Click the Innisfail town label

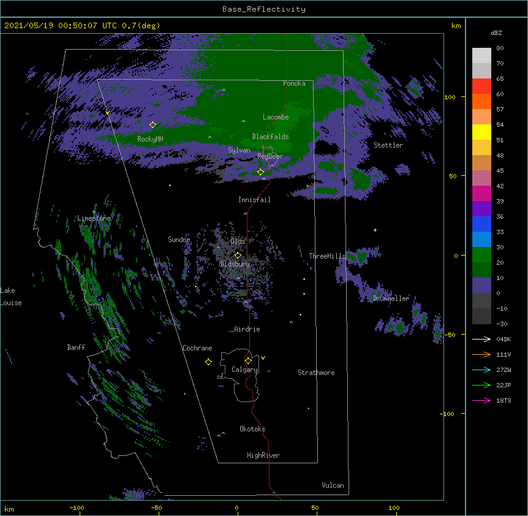[254, 200]
